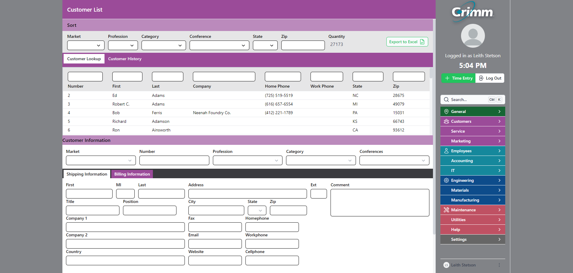Click the Engineering gear icon

click(x=446, y=180)
